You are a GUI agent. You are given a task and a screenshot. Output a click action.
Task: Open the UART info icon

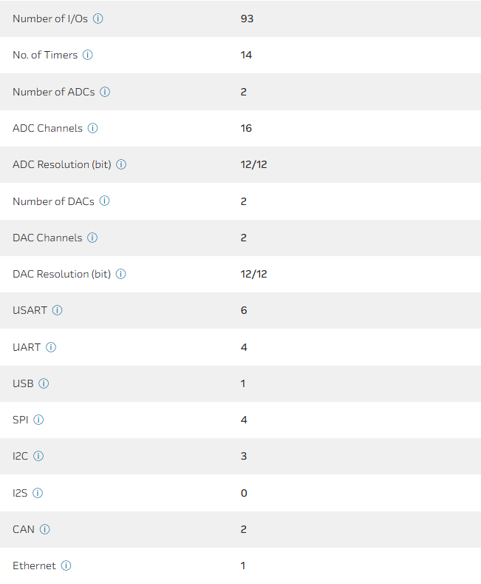[51, 347]
